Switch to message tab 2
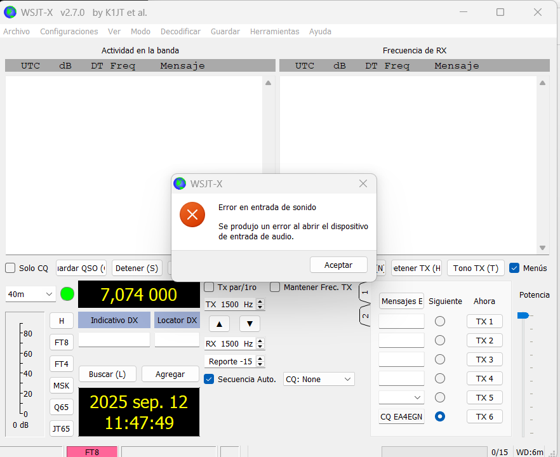560x457 pixels. pos(364,316)
